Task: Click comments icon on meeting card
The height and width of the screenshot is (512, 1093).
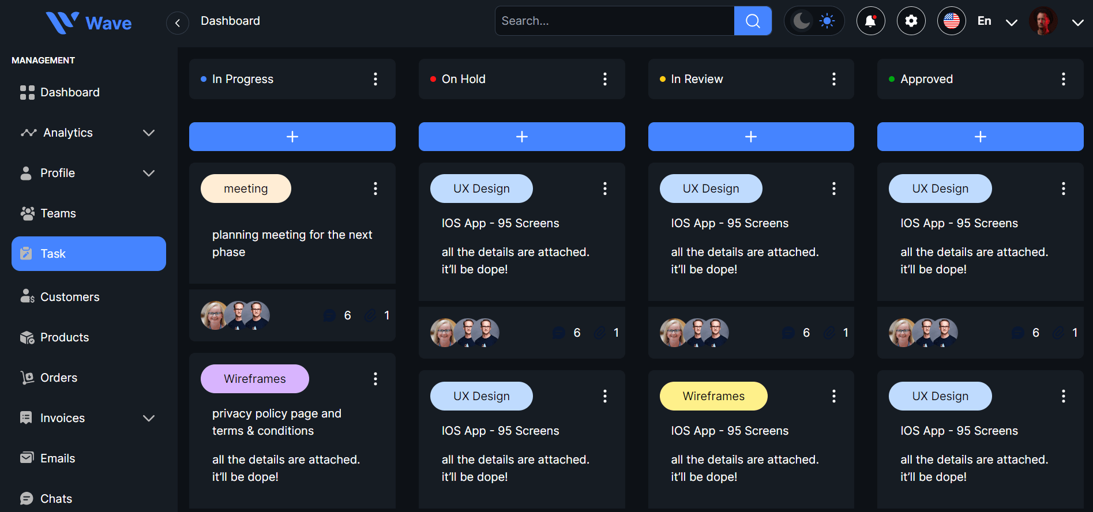Action: point(330,315)
